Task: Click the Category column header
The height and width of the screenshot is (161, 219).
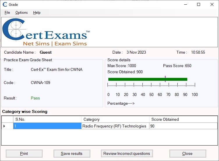Action: pyautogui.click(x=115, y=119)
